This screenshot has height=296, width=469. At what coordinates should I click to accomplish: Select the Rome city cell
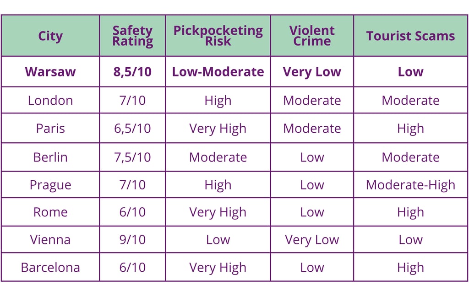tap(50, 212)
